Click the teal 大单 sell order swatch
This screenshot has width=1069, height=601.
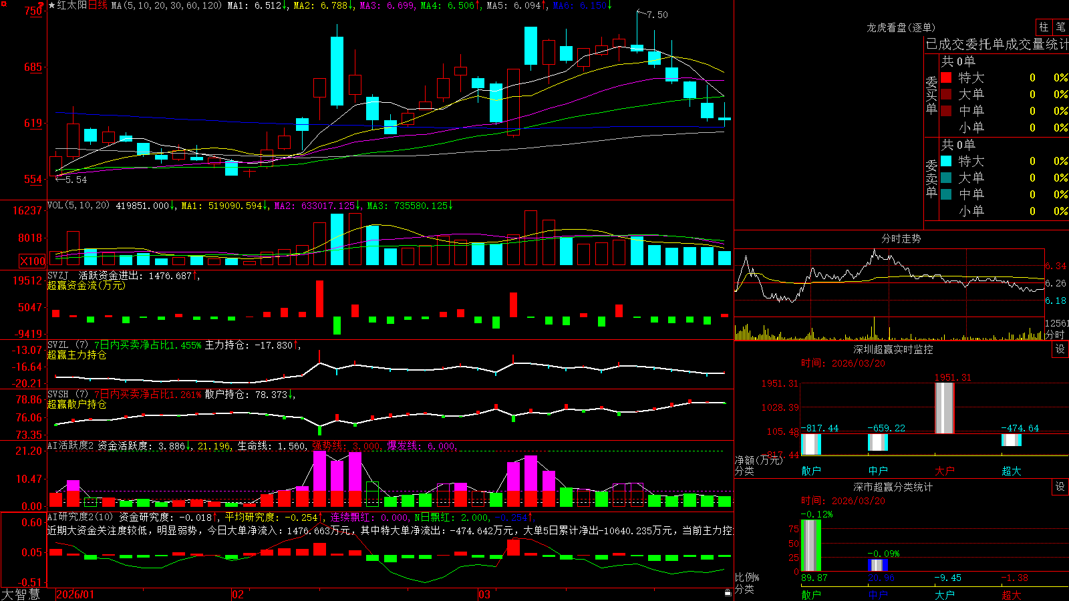946,178
